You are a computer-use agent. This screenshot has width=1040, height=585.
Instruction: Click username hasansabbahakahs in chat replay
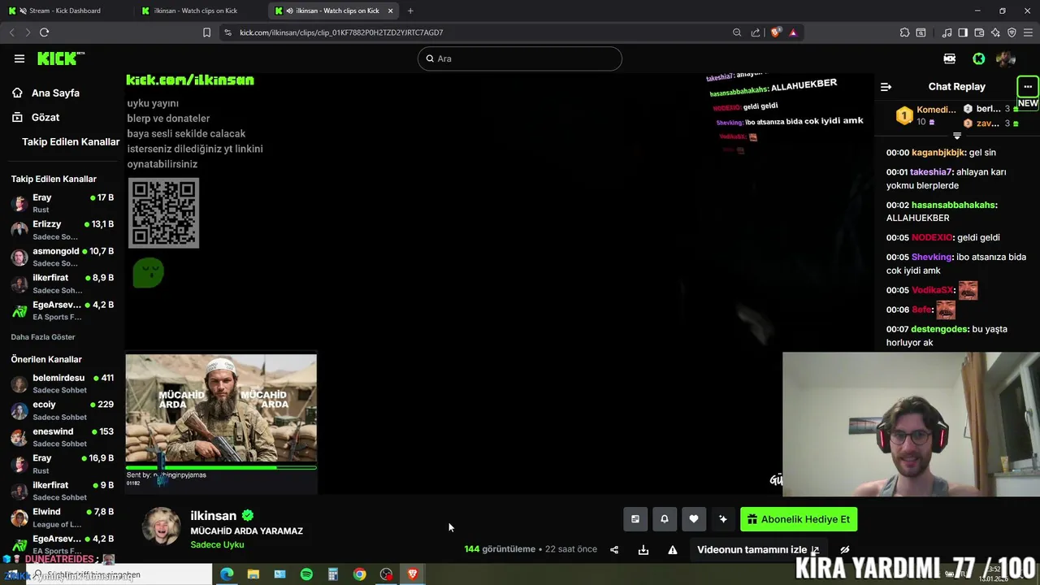953,205
